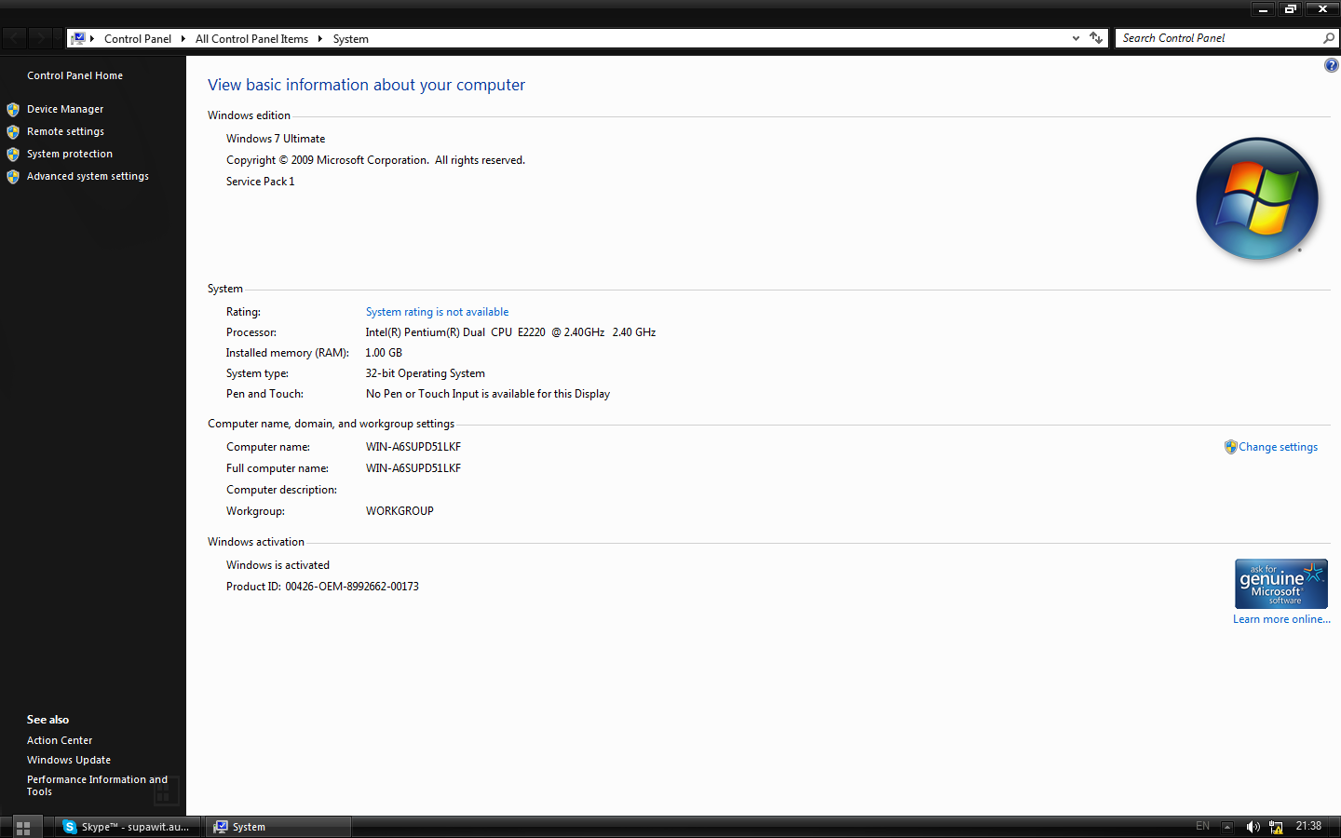Click the '32-bit Operating System' value

pyautogui.click(x=426, y=373)
